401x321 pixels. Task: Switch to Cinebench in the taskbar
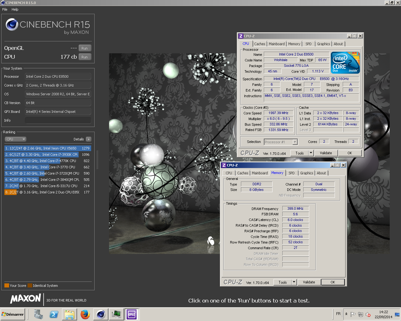pyautogui.click(x=101, y=314)
